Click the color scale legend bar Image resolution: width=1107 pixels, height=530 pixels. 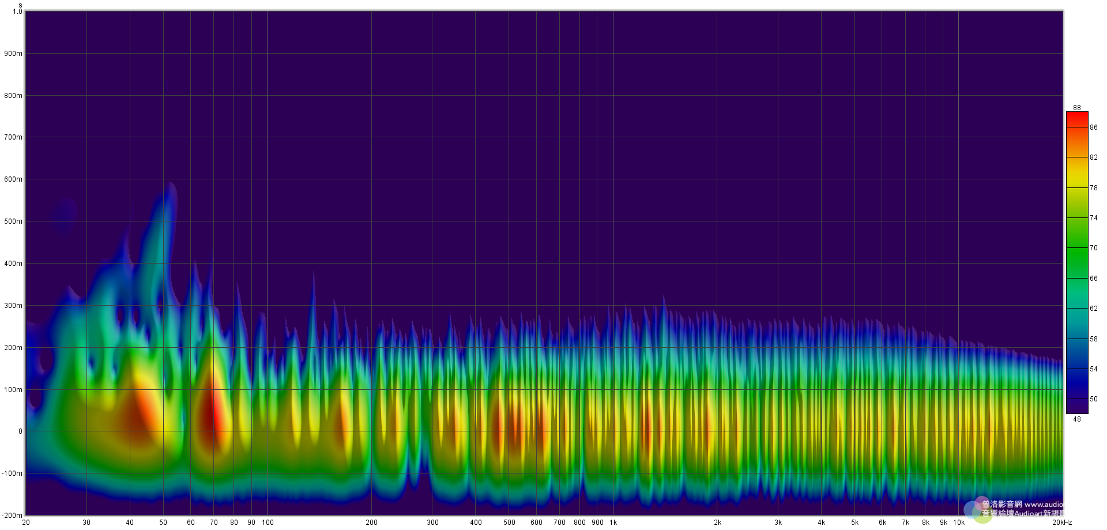click(1076, 262)
